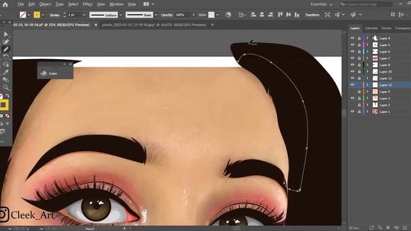Viewport: 411px width, 231px height.
Task: Open the Window menu
Action: [116, 4]
